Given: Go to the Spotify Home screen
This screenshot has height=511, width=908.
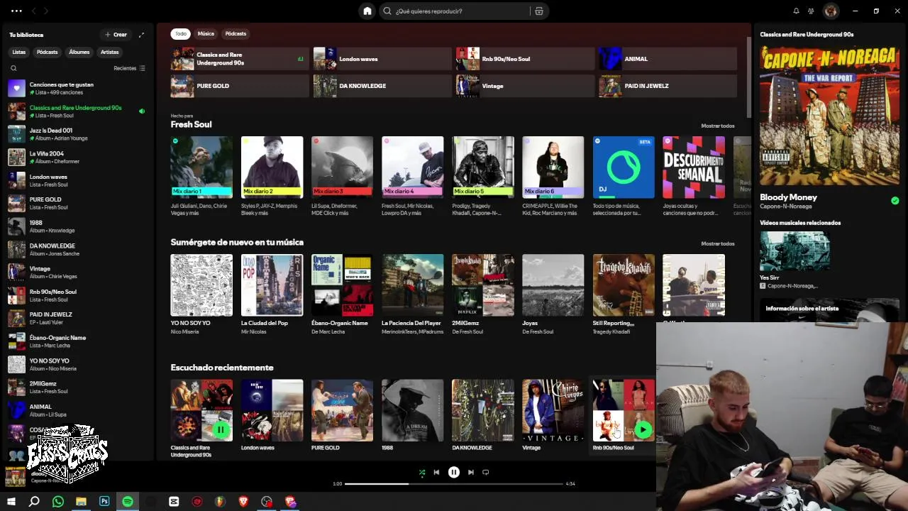Looking at the screenshot, I should (367, 11).
